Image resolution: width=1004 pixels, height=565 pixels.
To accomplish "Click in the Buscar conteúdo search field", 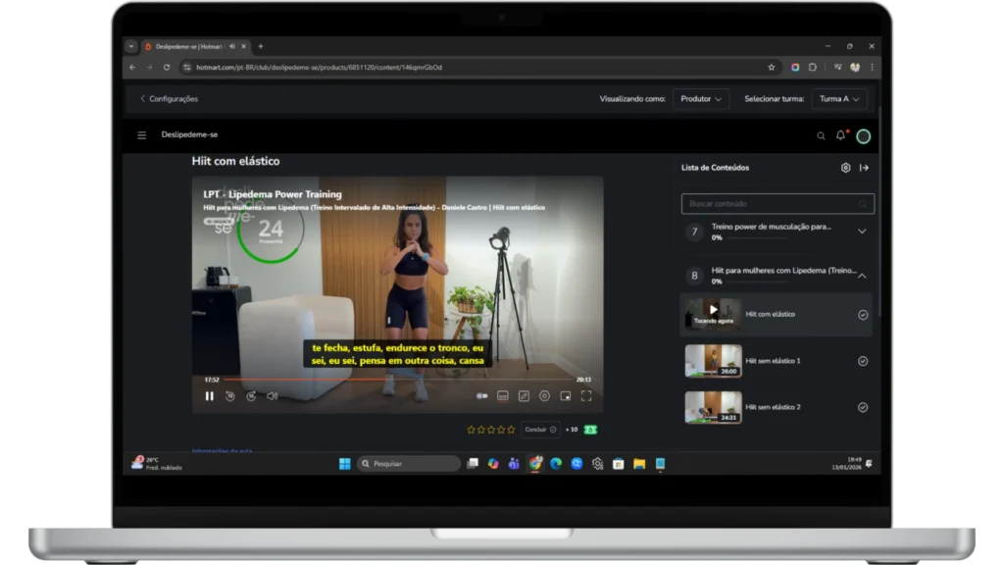I will tap(770, 204).
